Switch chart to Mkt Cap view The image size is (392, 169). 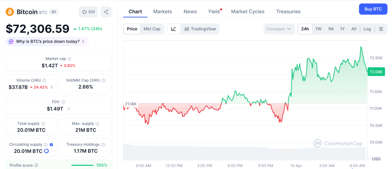(x=152, y=29)
